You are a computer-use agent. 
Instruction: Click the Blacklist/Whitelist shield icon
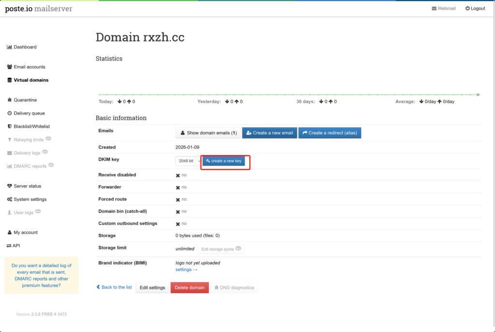pos(9,127)
